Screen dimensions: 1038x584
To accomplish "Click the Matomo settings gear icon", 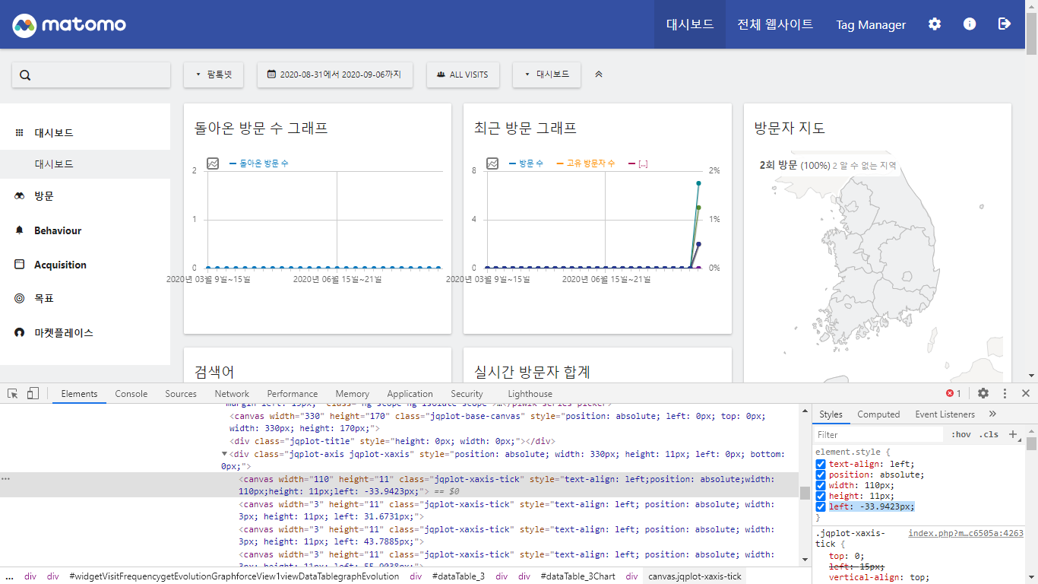I will point(935,24).
